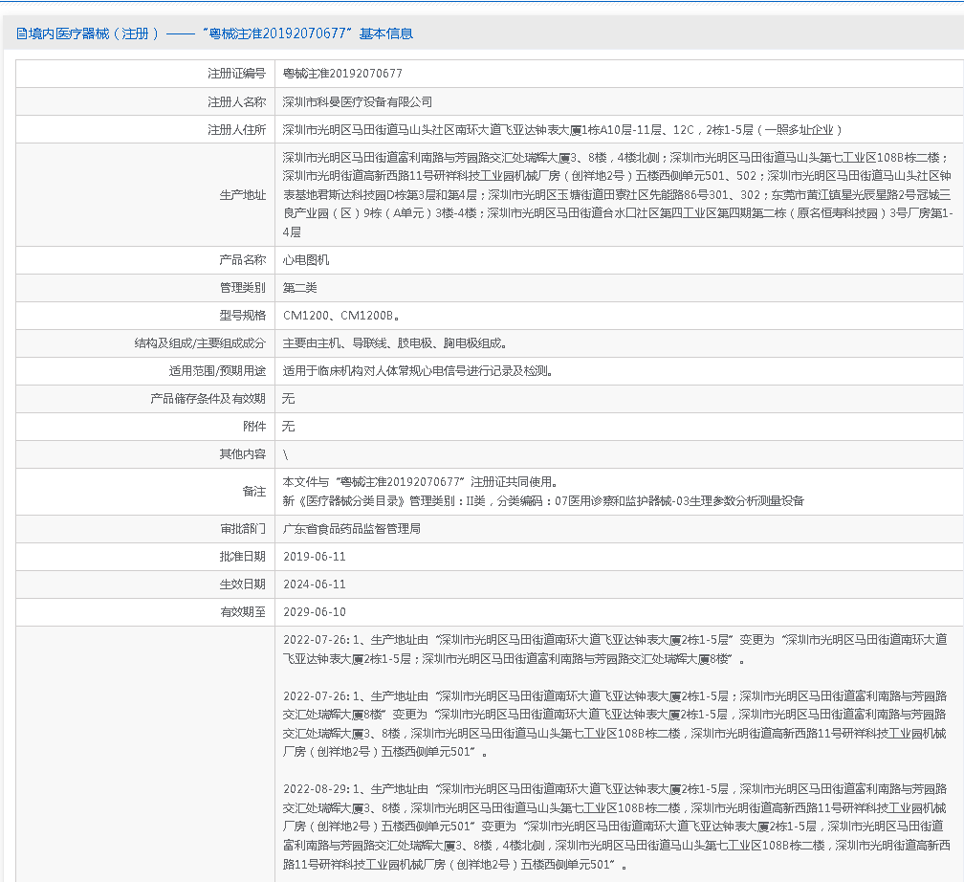Click the 注册人住所 address value
This screenshot has height=882, width=964.
pos(561,129)
